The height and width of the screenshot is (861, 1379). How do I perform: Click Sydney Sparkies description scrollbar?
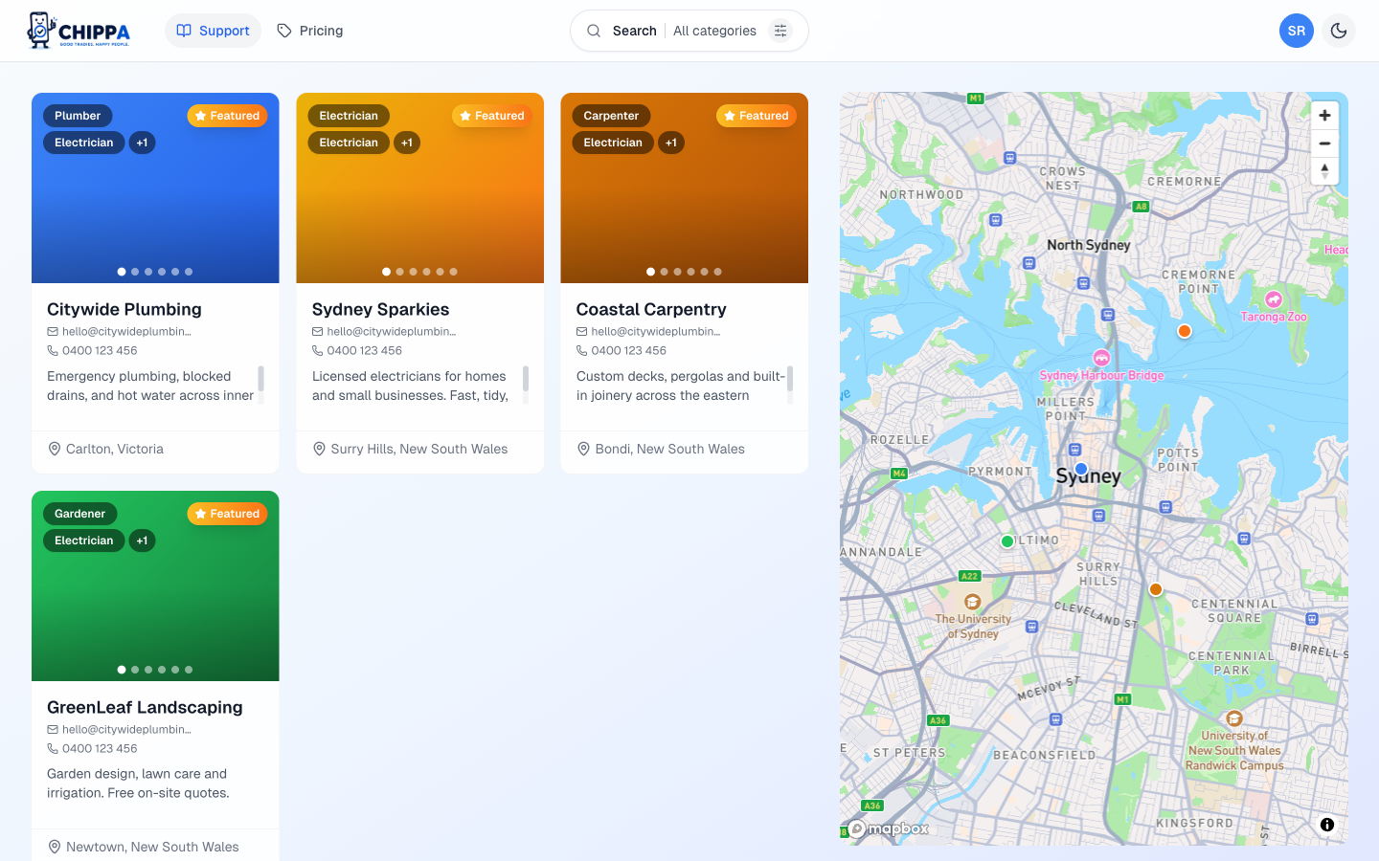(526, 379)
